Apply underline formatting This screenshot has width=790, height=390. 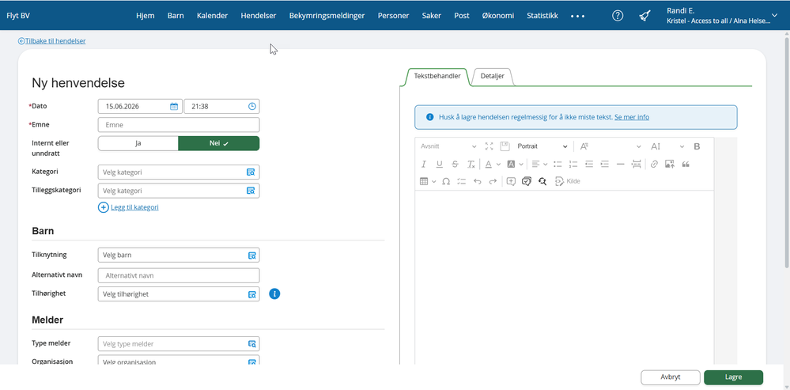(x=440, y=164)
